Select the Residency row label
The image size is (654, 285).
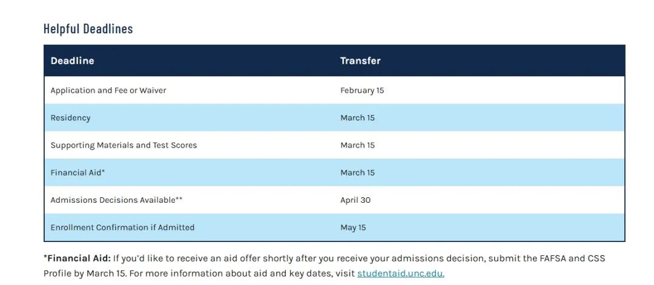click(x=70, y=118)
